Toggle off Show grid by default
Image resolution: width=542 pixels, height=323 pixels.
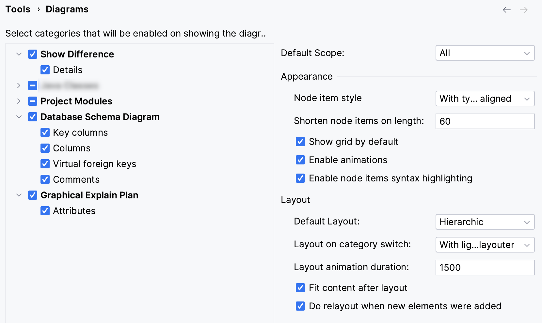pos(300,142)
